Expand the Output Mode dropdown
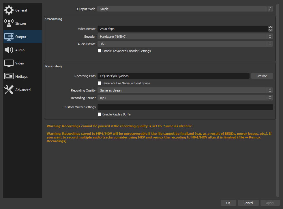Image resolution: width=283 pixels, height=209 pixels. pos(185,9)
